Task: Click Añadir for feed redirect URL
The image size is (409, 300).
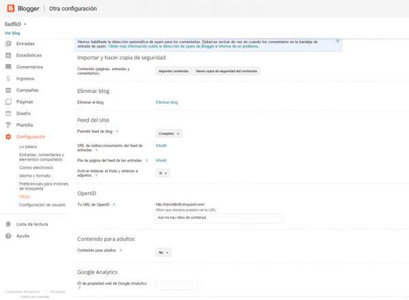Action: click(161, 145)
